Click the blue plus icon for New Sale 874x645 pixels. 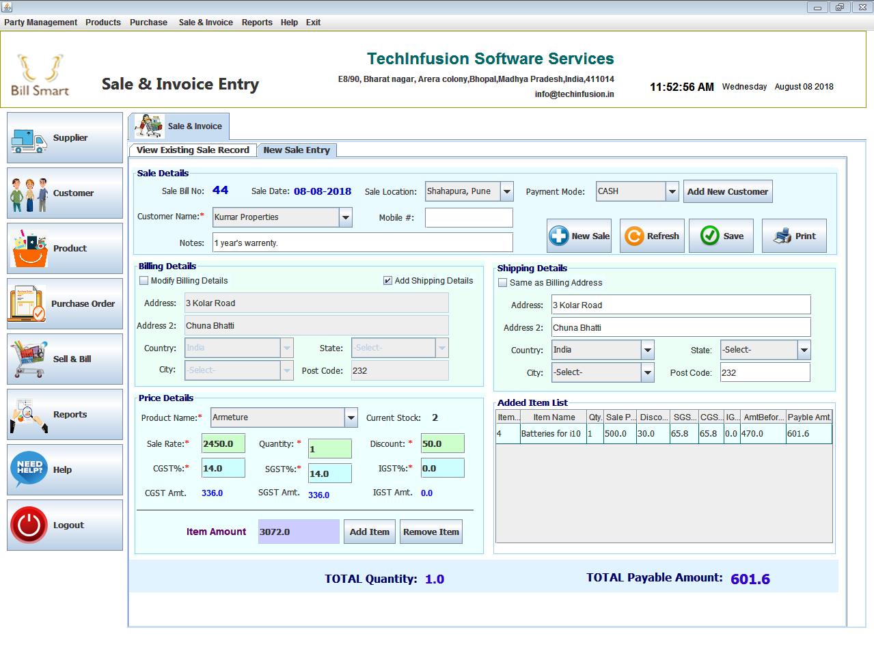tap(558, 236)
